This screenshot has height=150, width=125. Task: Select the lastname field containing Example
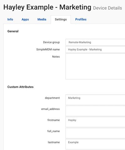pyautogui.click(x=95, y=144)
